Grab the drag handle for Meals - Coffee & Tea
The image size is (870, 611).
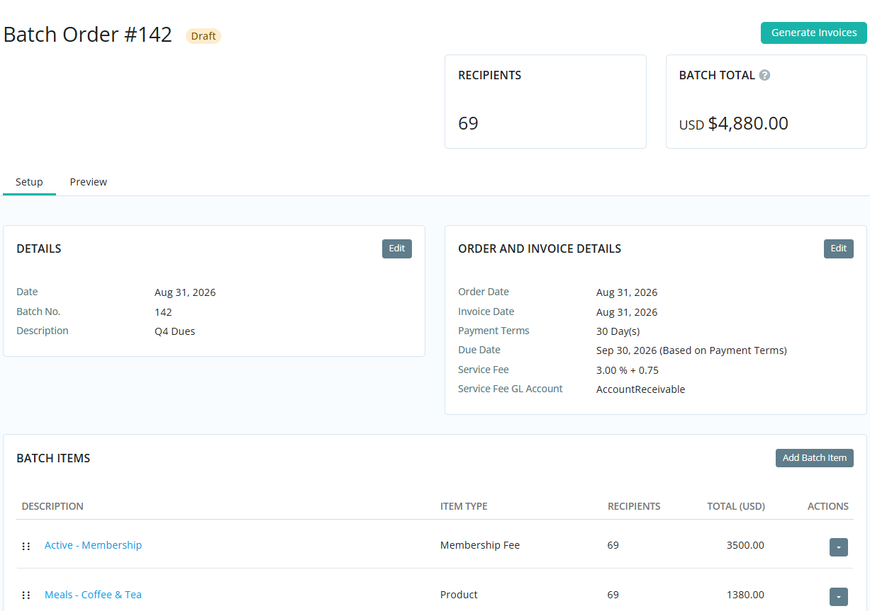26,595
